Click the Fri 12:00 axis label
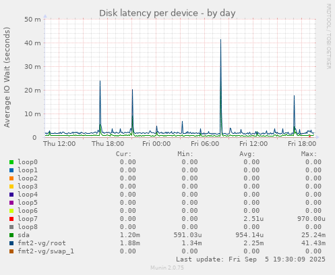This screenshot has width=335, height=275. tap(253, 144)
